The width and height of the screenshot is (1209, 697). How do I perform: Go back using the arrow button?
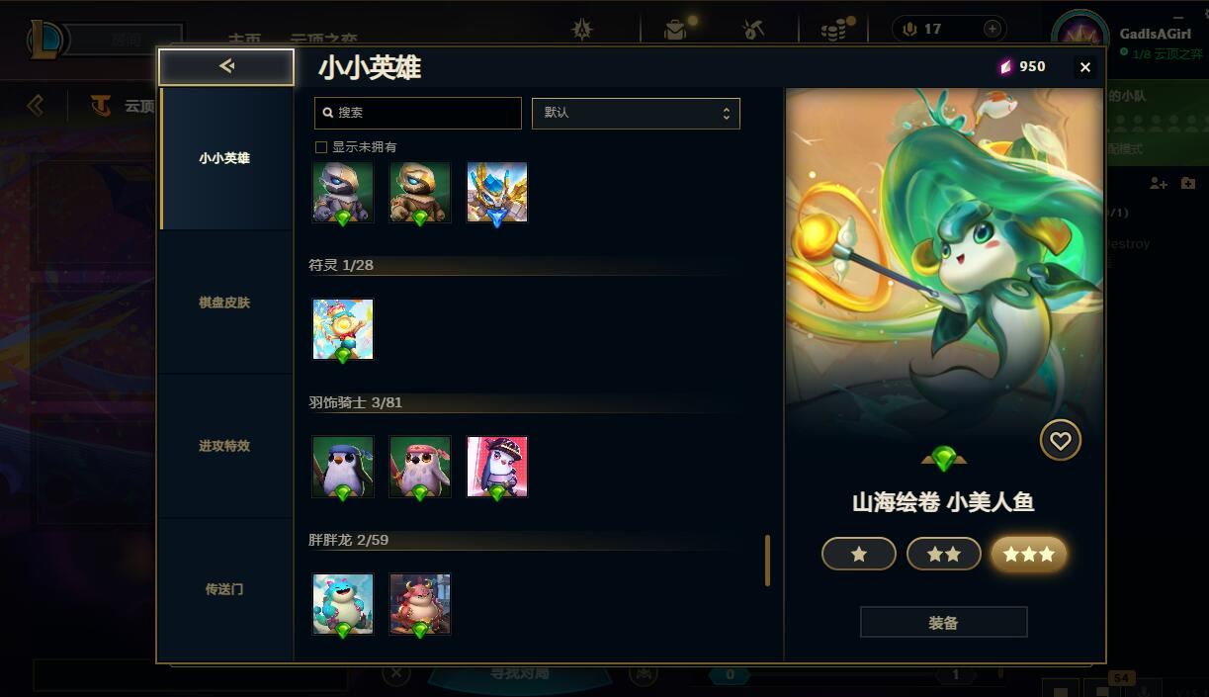point(226,66)
